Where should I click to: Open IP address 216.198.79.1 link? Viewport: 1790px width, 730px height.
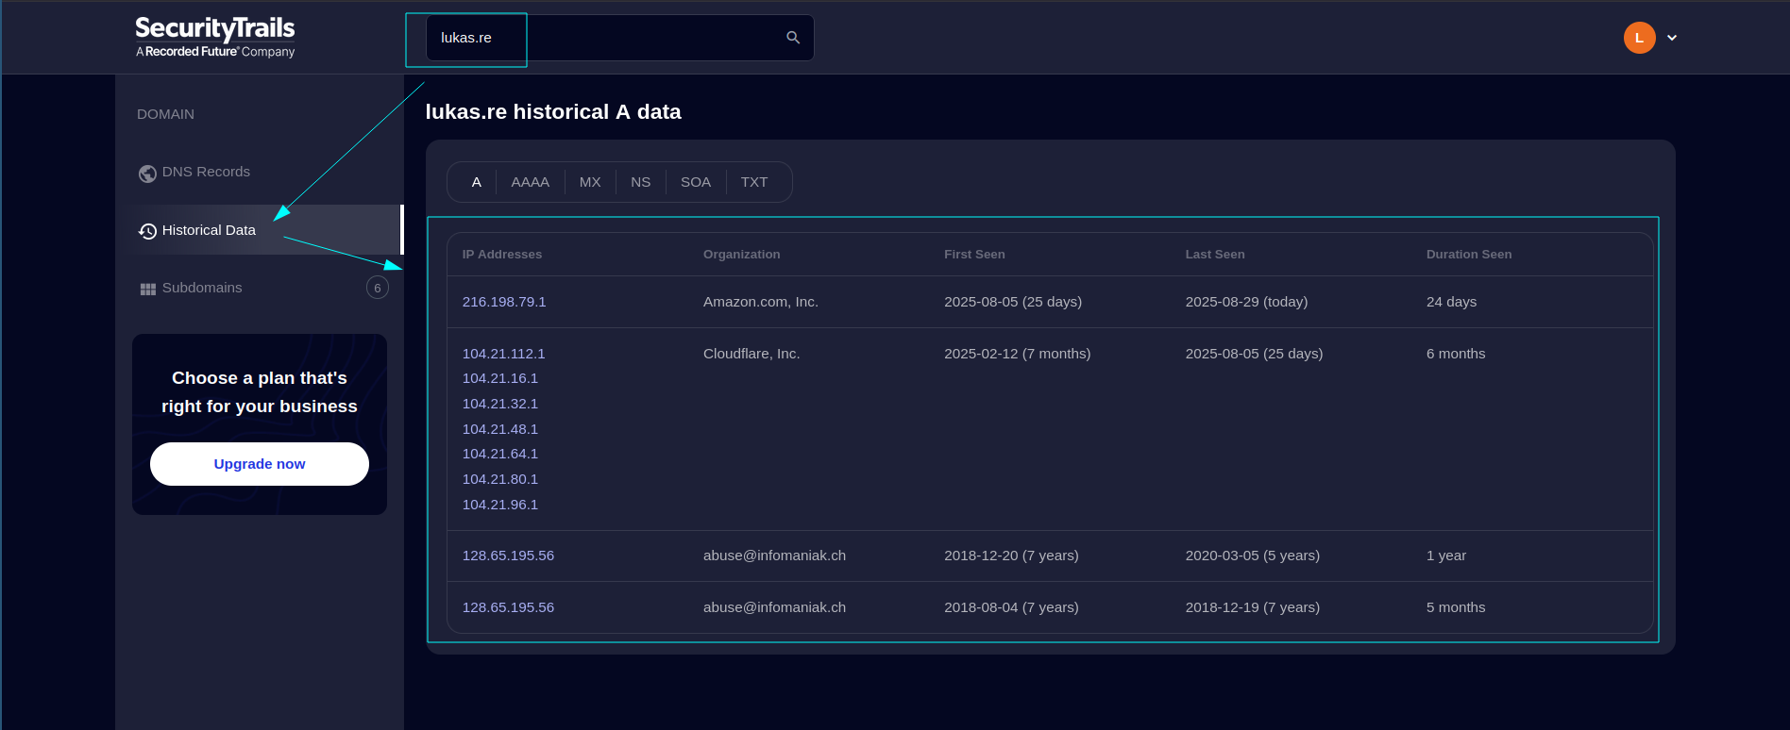coord(504,302)
